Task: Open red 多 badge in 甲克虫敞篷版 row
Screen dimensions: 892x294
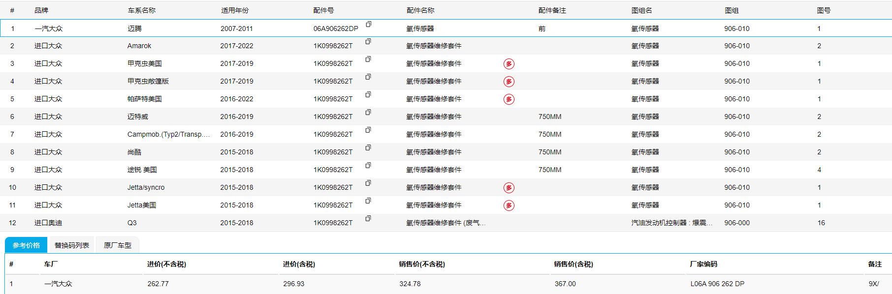Action: pos(509,82)
